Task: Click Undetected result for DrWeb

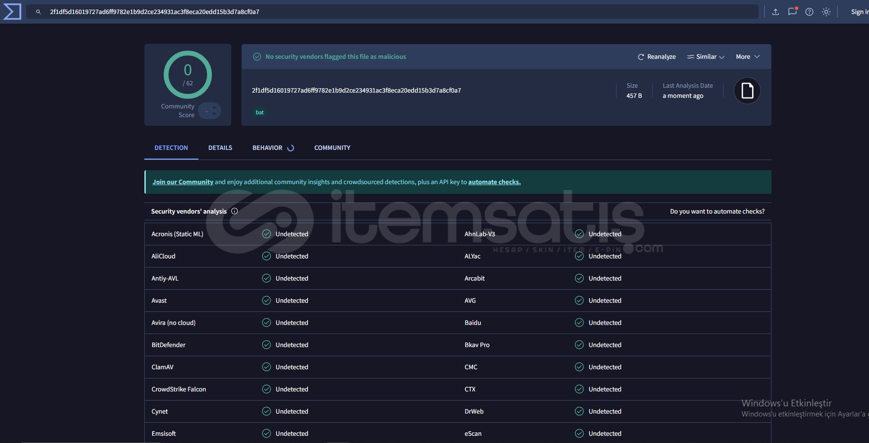Action: (605, 412)
